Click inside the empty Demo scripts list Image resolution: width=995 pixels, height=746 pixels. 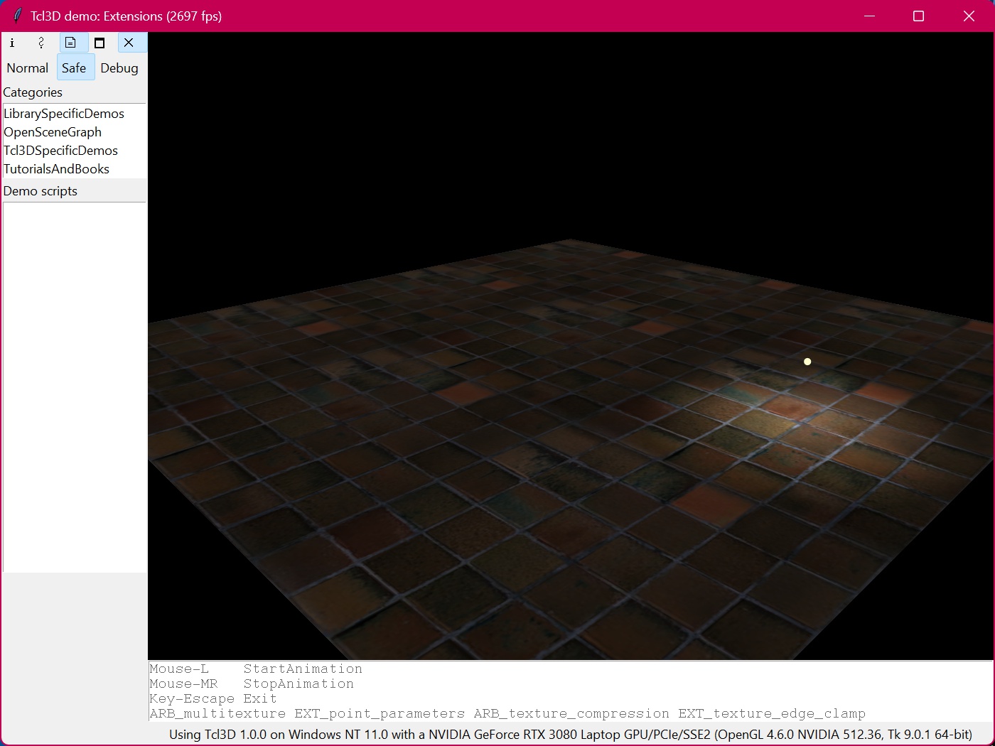(x=75, y=387)
